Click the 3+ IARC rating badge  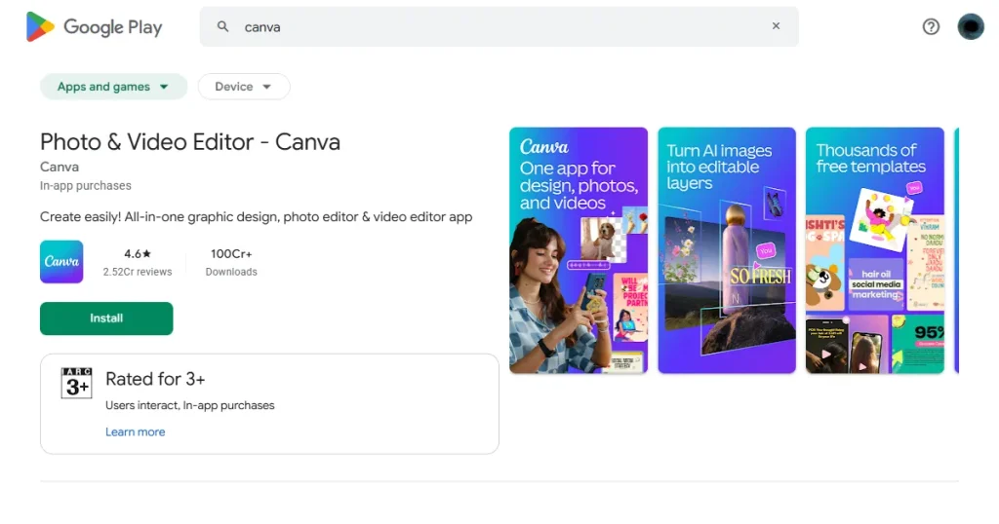tap(76, 383)
